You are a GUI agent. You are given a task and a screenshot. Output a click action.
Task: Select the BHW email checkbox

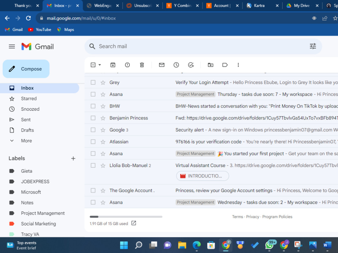[93, 106]
